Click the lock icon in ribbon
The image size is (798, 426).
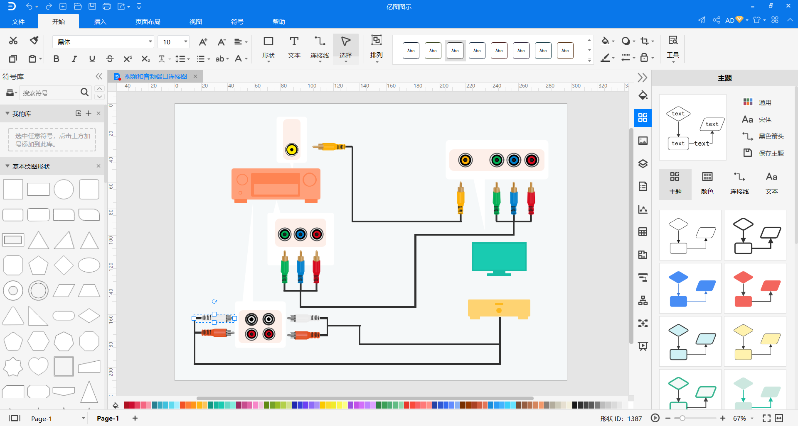point(644,58)
